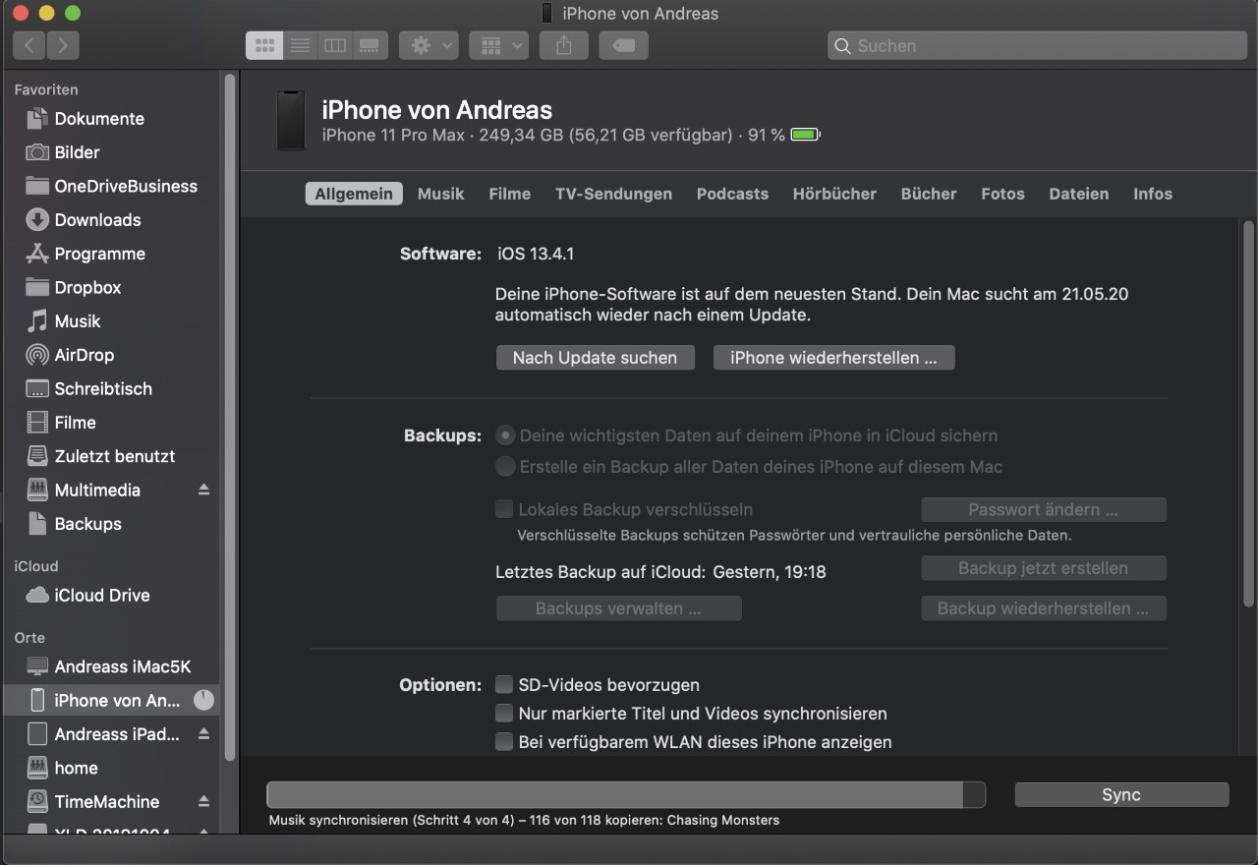
Task: Select iPhone von An... in sidebar
Action: click(111, 701)
